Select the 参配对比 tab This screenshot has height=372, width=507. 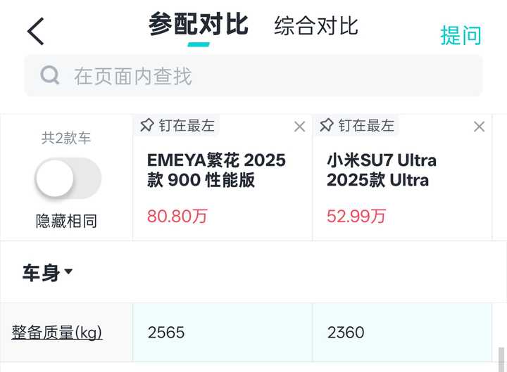199,24
